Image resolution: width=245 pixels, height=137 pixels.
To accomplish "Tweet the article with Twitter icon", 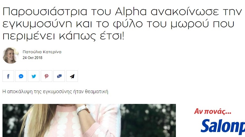I will [x=34, y=76].
